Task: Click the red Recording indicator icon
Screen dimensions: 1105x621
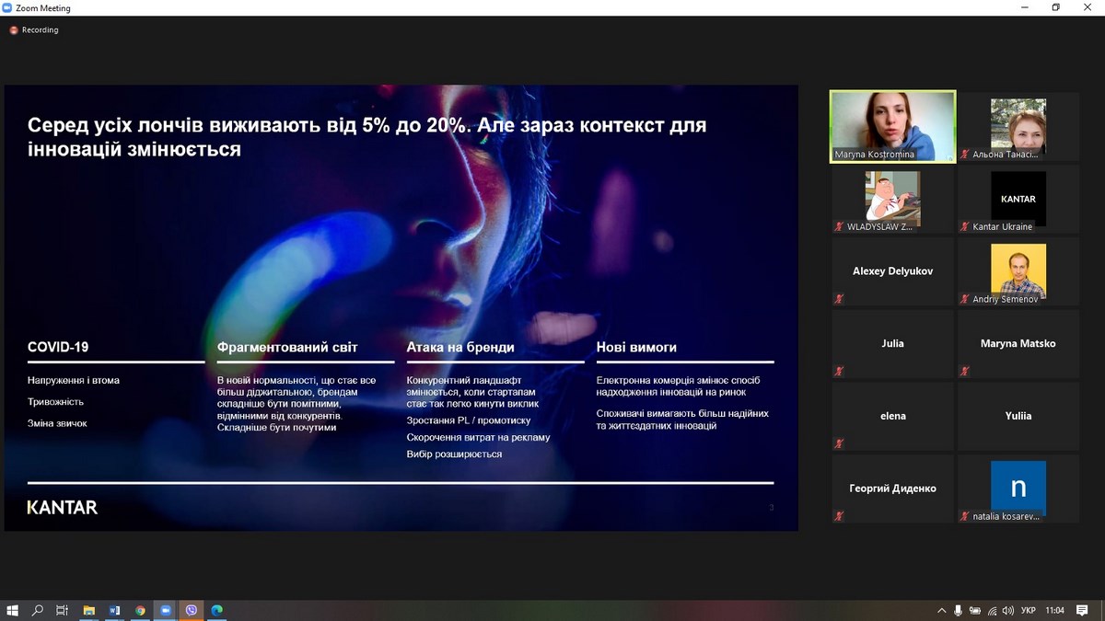Action: click(x=14, y=30)
